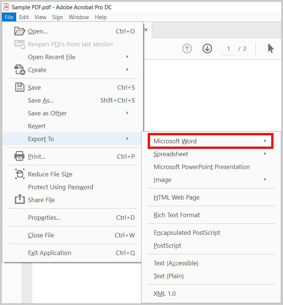
Task: Click the Share File upload icon
Action: tap(19, 199)
